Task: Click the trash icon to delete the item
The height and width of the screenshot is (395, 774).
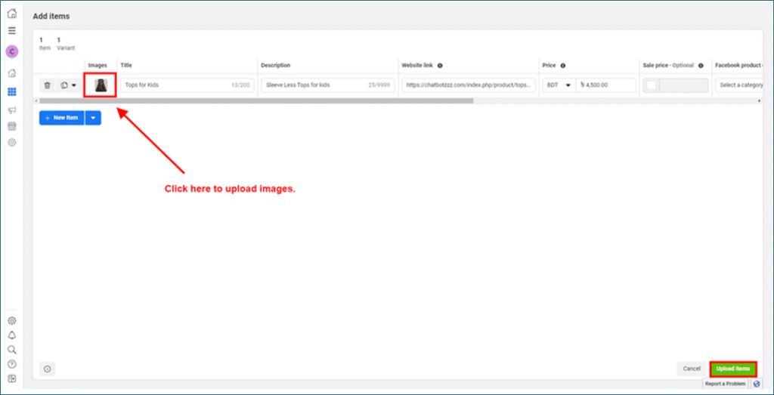Action: click(47, 85)
